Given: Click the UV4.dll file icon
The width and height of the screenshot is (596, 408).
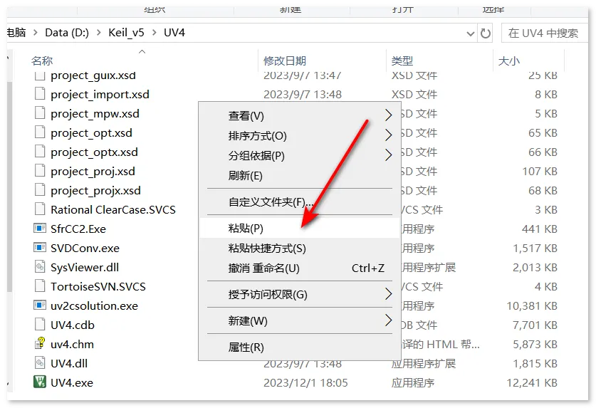Looking at the screenshot, I should point(40,362).
